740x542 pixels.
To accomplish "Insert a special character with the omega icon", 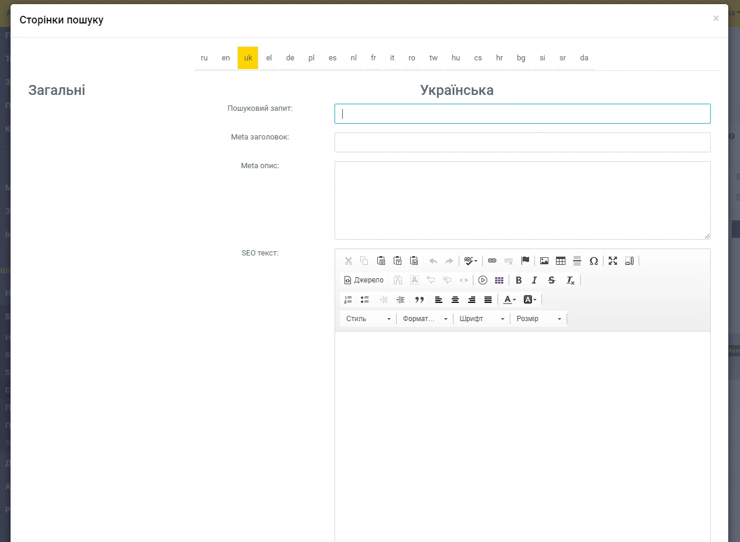I will [x=594, y=261].
